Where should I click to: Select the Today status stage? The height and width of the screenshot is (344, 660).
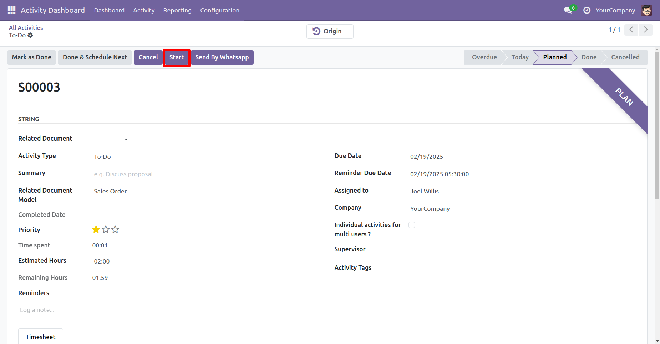pos(520,57)
